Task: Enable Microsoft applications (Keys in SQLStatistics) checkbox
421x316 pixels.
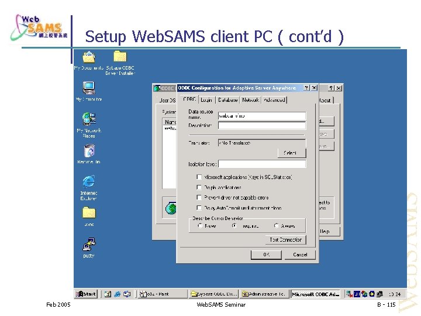Action: pyautogui.click(x=199, y=177)
